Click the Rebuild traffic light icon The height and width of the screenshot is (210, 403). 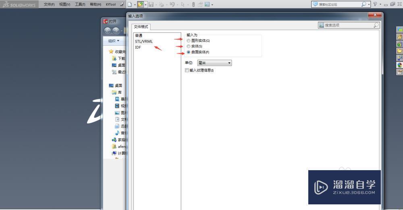193,4
